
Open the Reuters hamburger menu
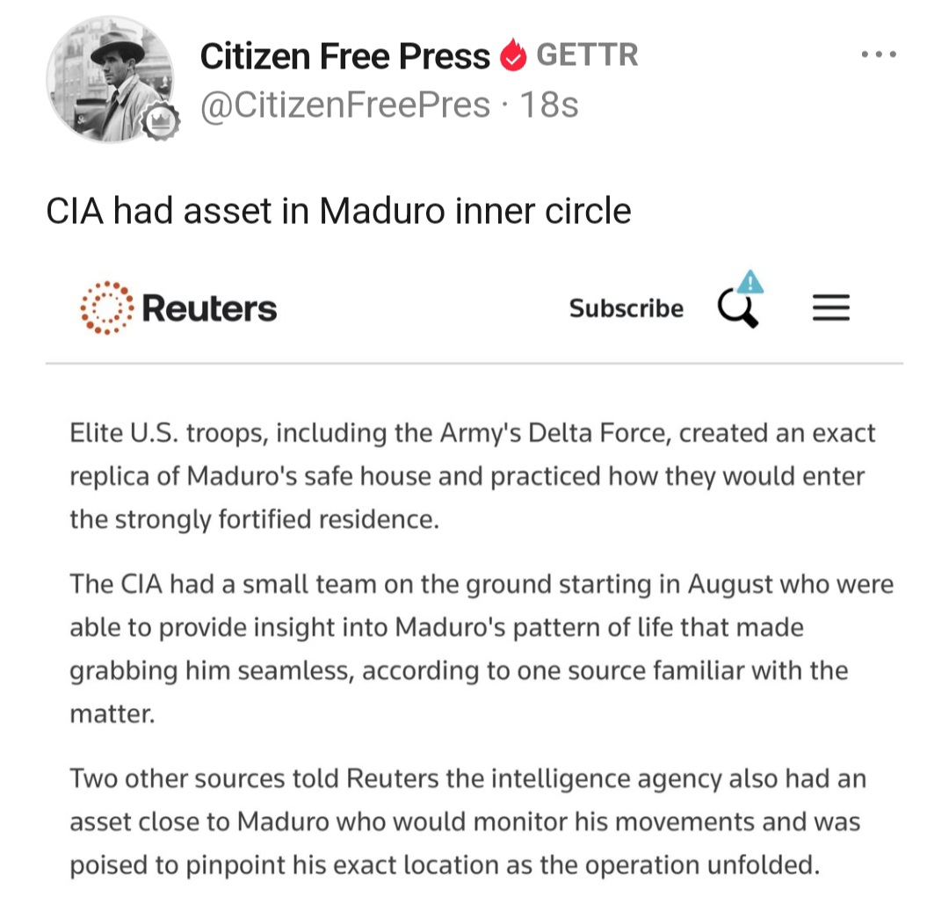click(x=830, y=308)
